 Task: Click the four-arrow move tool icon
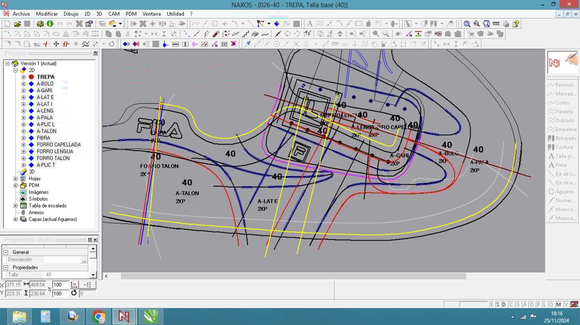tap(56, 44)
